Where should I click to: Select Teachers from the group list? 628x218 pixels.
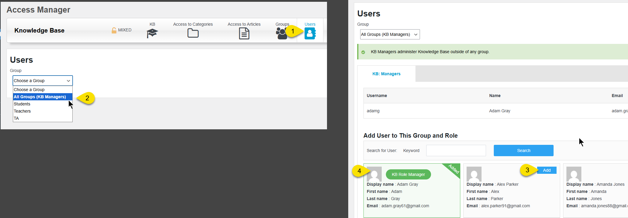(22, 111)
